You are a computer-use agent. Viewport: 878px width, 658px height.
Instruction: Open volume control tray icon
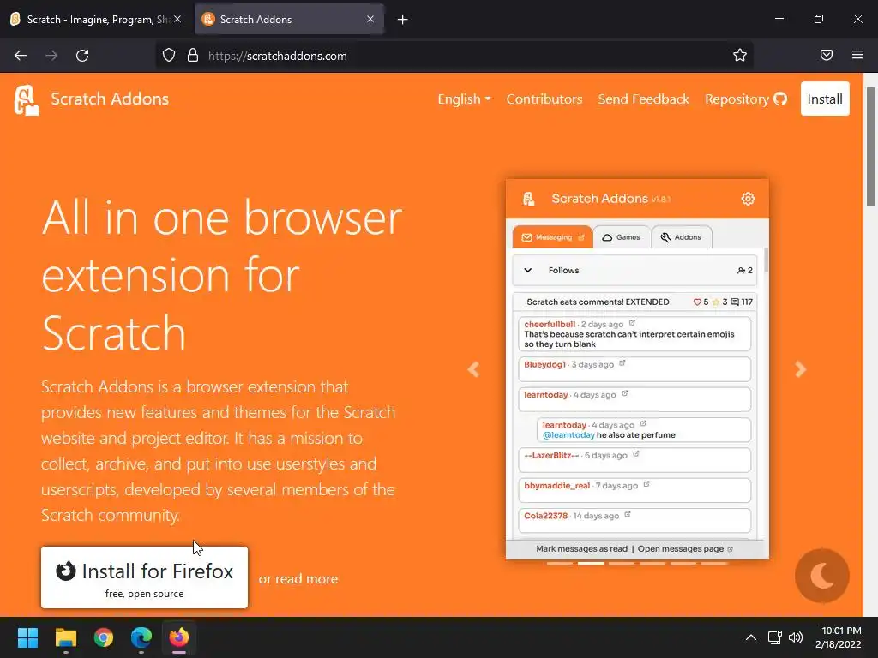795,637
